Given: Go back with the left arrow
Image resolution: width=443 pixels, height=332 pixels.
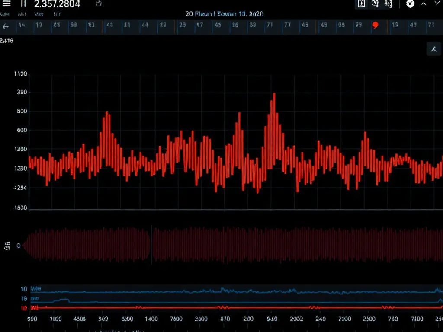Looking at the screenshot, I should tap(6, 26).
